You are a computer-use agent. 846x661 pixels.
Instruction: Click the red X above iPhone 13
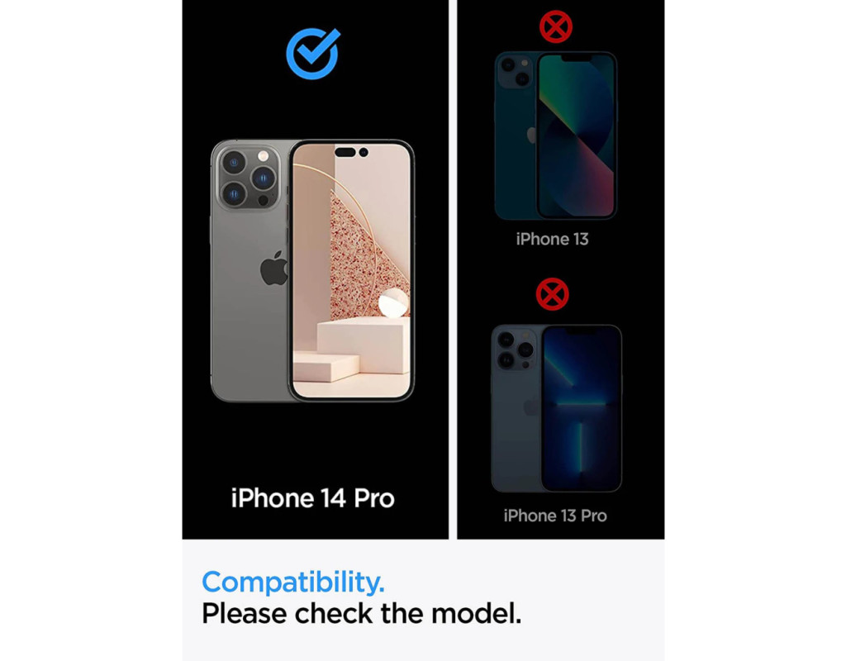coord(556,26)
